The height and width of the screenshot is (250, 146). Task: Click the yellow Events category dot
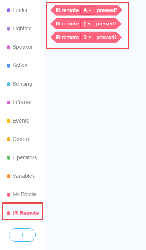pyautogui.click(x=8, y=121)
